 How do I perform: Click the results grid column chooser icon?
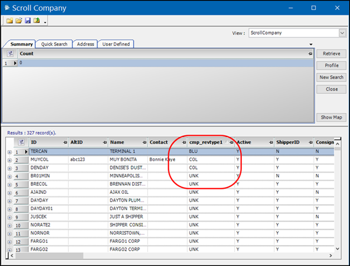click(x=22, y=142)
